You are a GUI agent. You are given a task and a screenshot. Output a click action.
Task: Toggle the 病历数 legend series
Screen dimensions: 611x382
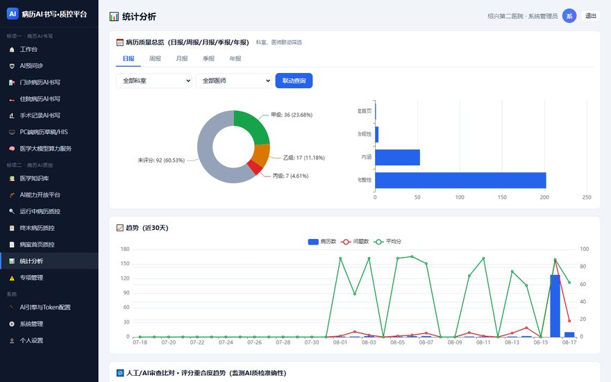click(x=322, y=242)
